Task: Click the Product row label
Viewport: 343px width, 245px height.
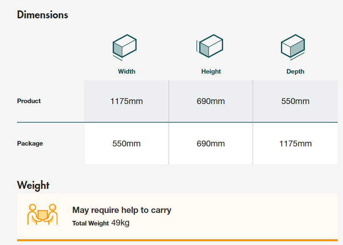Action: (29, 101)
